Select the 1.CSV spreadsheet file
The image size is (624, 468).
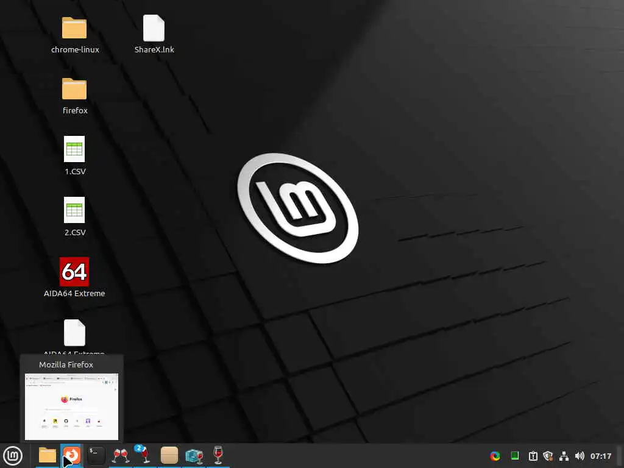(74, 149)
